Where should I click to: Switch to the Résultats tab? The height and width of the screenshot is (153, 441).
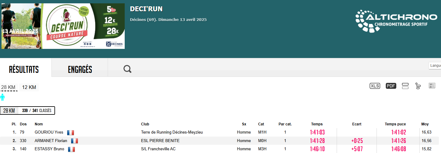(x=24, y=70)
